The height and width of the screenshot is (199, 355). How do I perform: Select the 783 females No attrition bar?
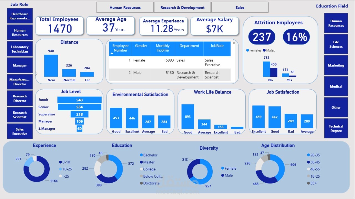tap(267, 69)
